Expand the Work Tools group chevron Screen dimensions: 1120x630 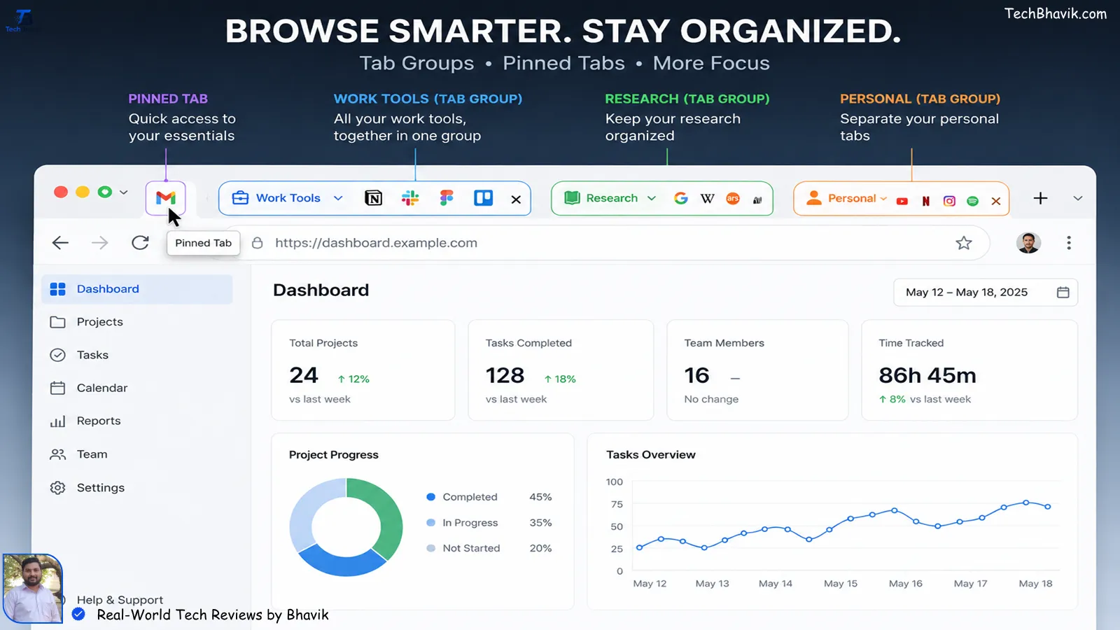[338, 198]
